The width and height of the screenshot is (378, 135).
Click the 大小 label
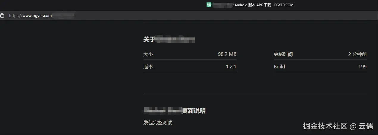[x=148, y=54]
